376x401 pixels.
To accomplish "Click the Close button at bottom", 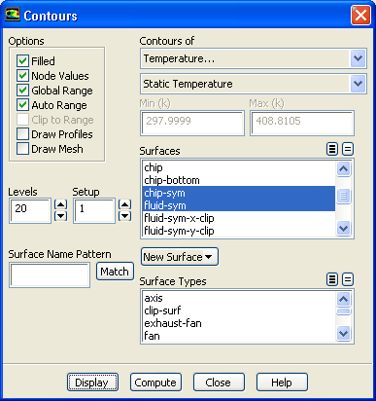I will tap(219, 383).
